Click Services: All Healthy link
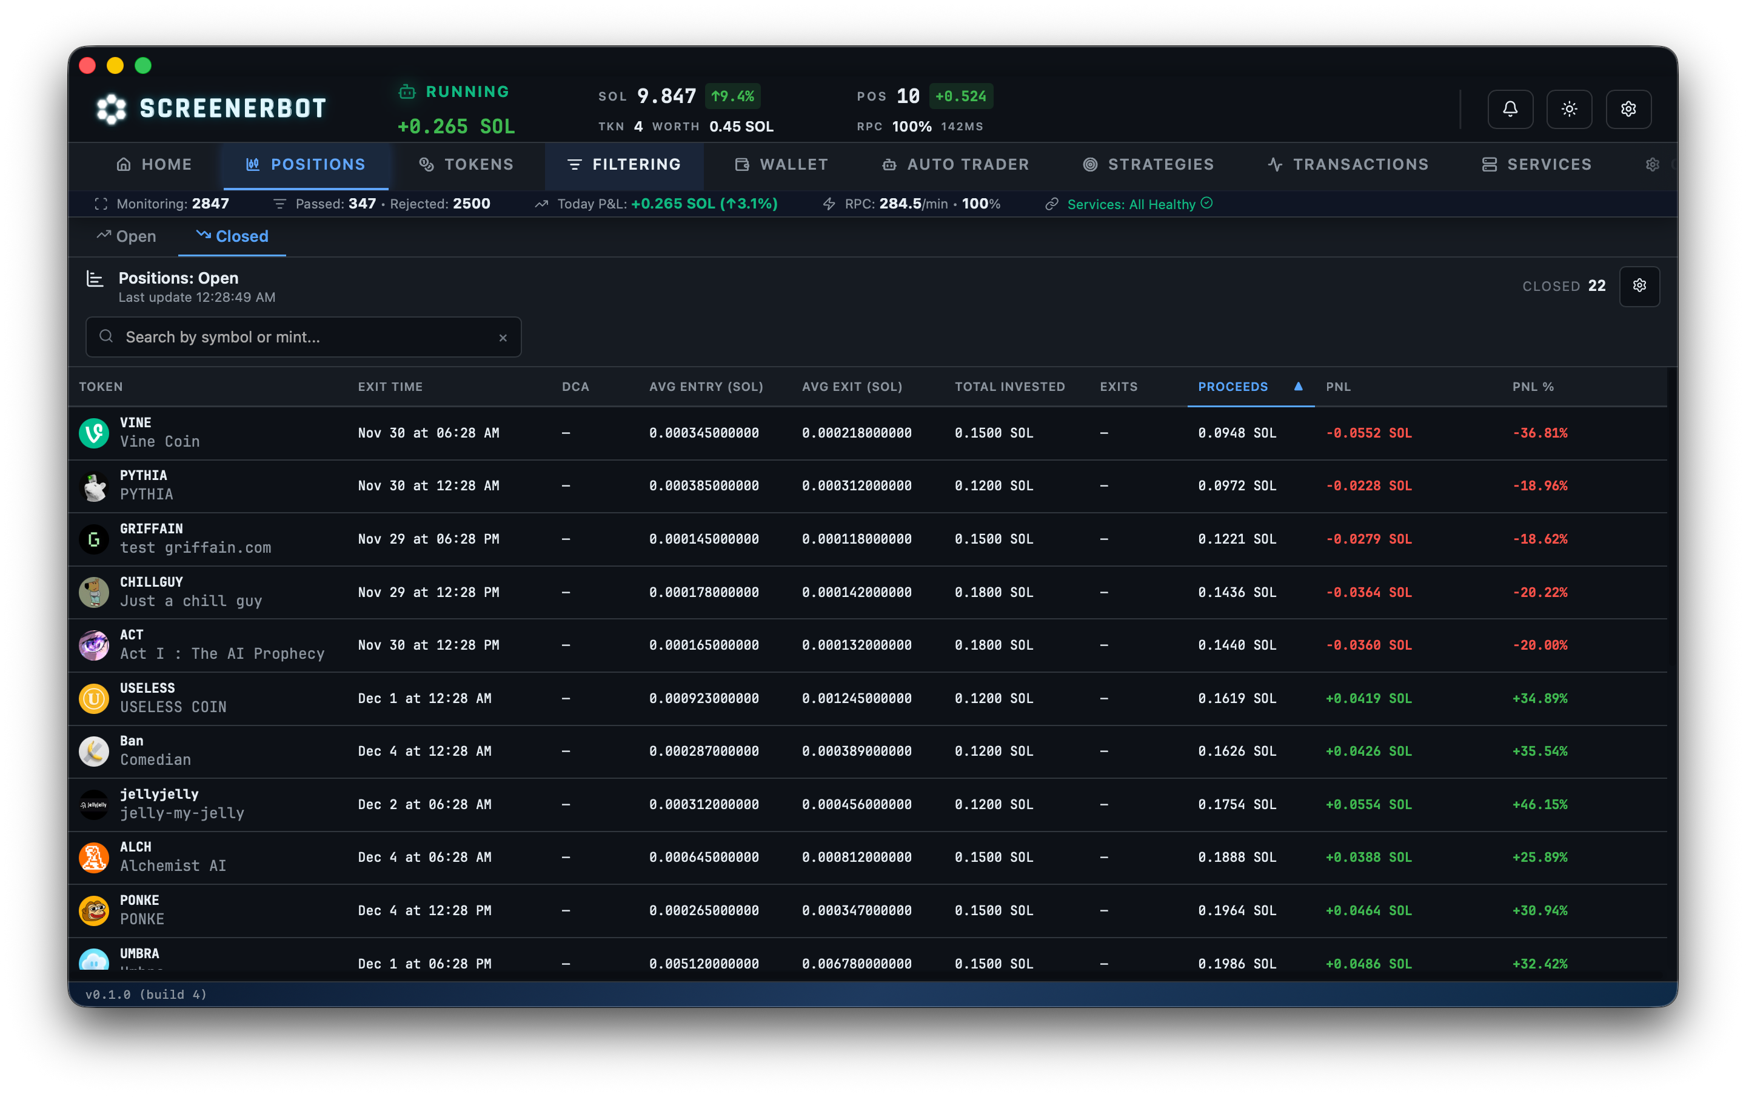 [x=1129, y=204]
